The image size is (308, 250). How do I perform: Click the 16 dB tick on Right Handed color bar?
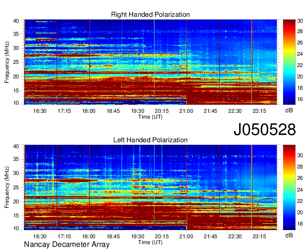300,99
